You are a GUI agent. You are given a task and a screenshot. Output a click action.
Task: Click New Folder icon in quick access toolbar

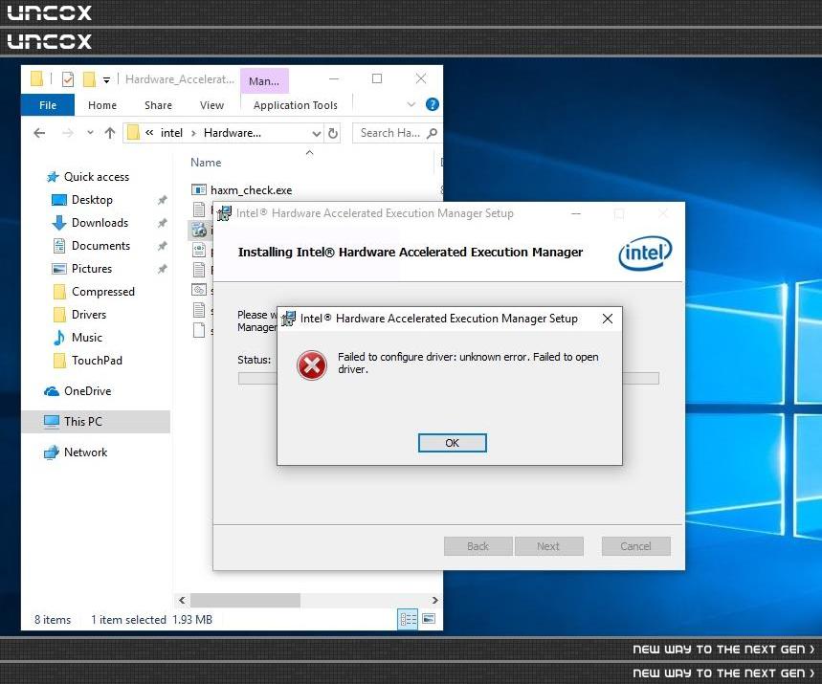[x=90, y=79]
